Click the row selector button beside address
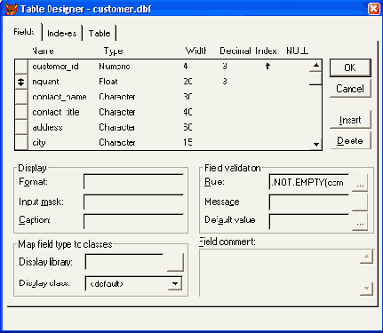 (x=21, y=127)
